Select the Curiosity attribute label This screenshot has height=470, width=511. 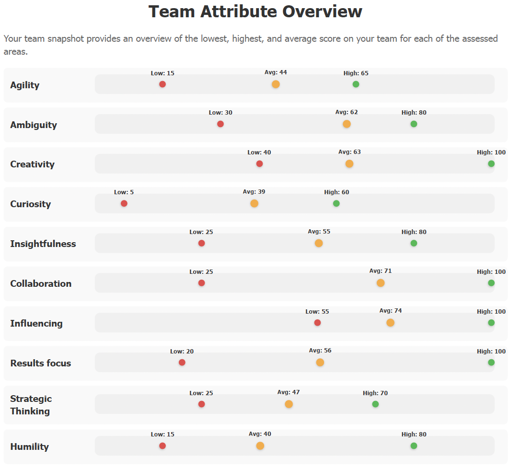(30, 204)
